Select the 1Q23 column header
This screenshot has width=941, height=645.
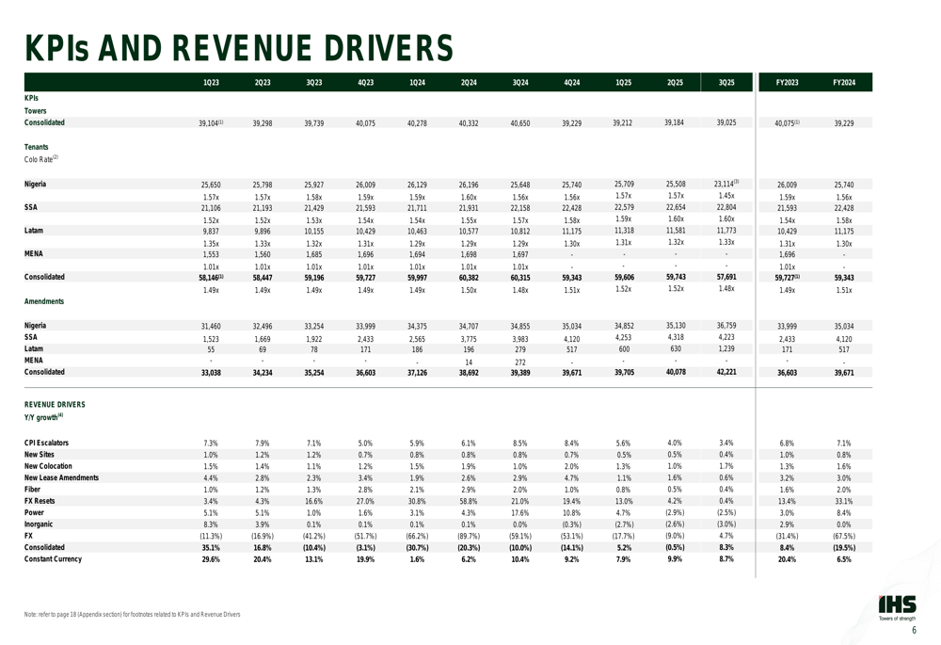[212, 82]
